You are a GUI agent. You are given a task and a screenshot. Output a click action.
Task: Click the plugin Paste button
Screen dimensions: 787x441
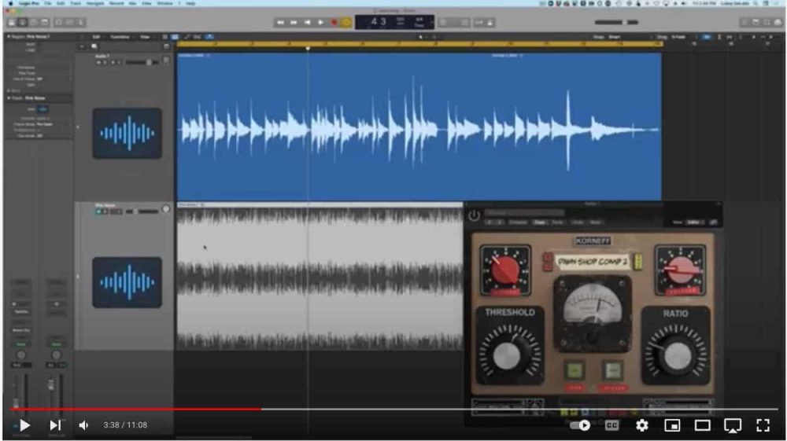(558, 222)
